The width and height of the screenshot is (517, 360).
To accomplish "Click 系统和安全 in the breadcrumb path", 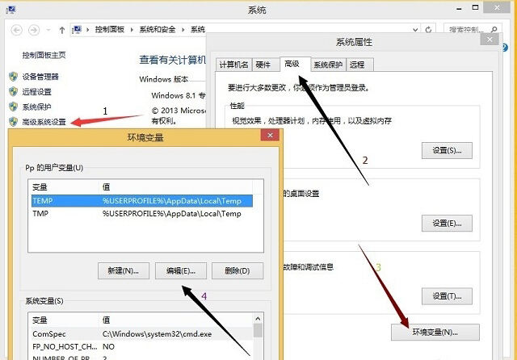I will tap(158, 30).
